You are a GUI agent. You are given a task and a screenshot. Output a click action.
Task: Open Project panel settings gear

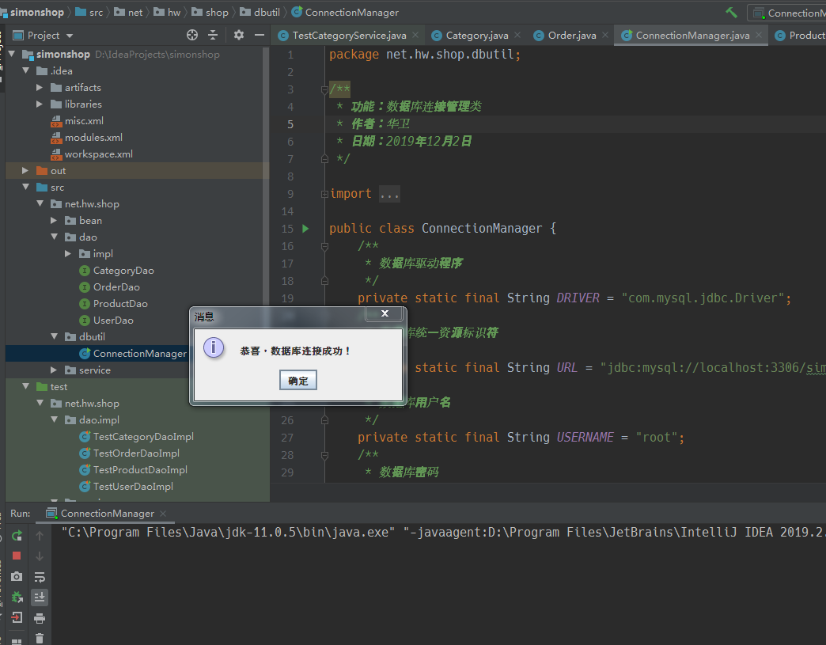click(x=239, y=35)
